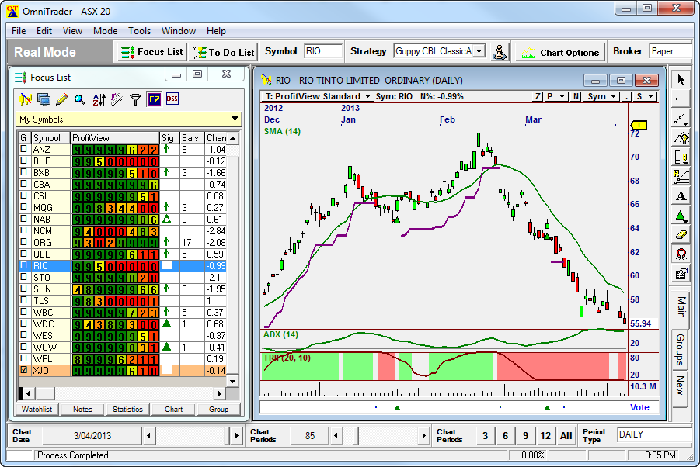The image size is (700, 467).
Task: Show All chart periods
Action: click(x=566, y=435)
